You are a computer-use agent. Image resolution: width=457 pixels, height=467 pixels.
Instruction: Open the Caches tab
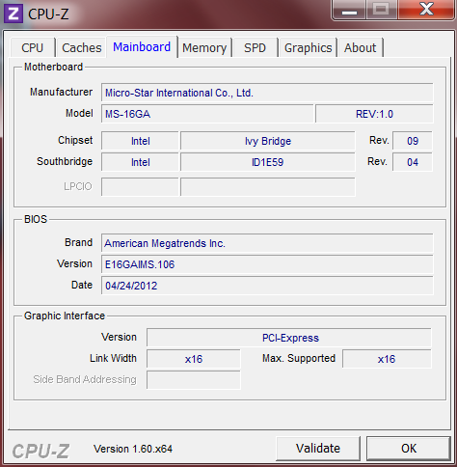[x=82, y=48]
